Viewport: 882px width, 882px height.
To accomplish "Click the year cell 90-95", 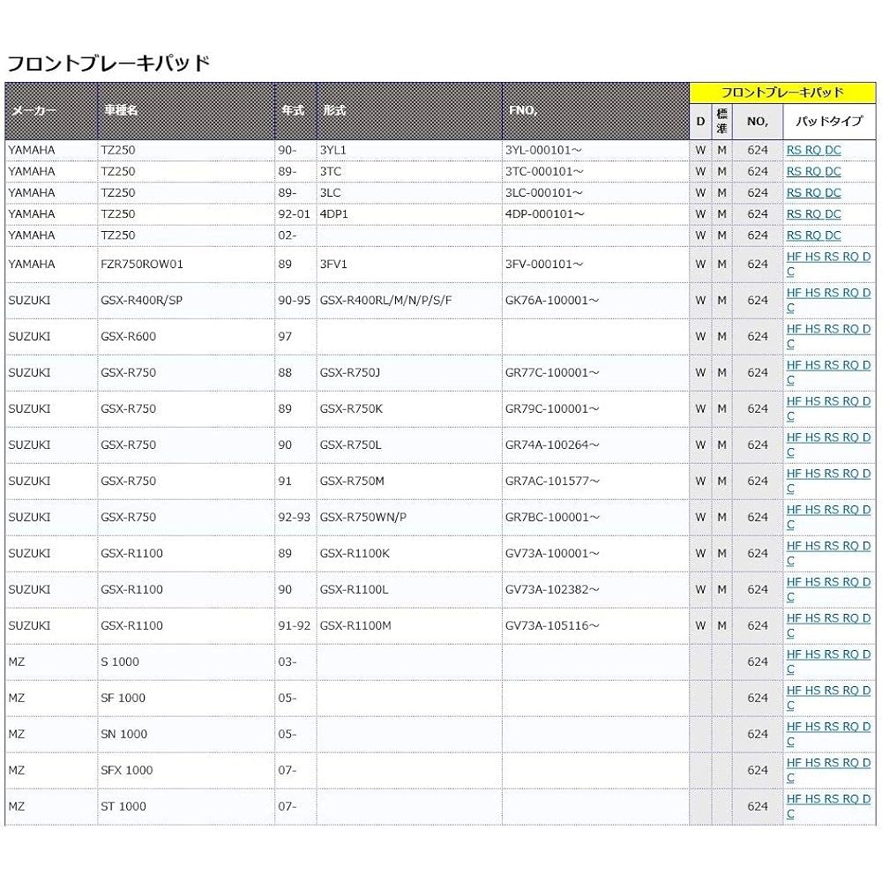I will click(x=294, y=301).
